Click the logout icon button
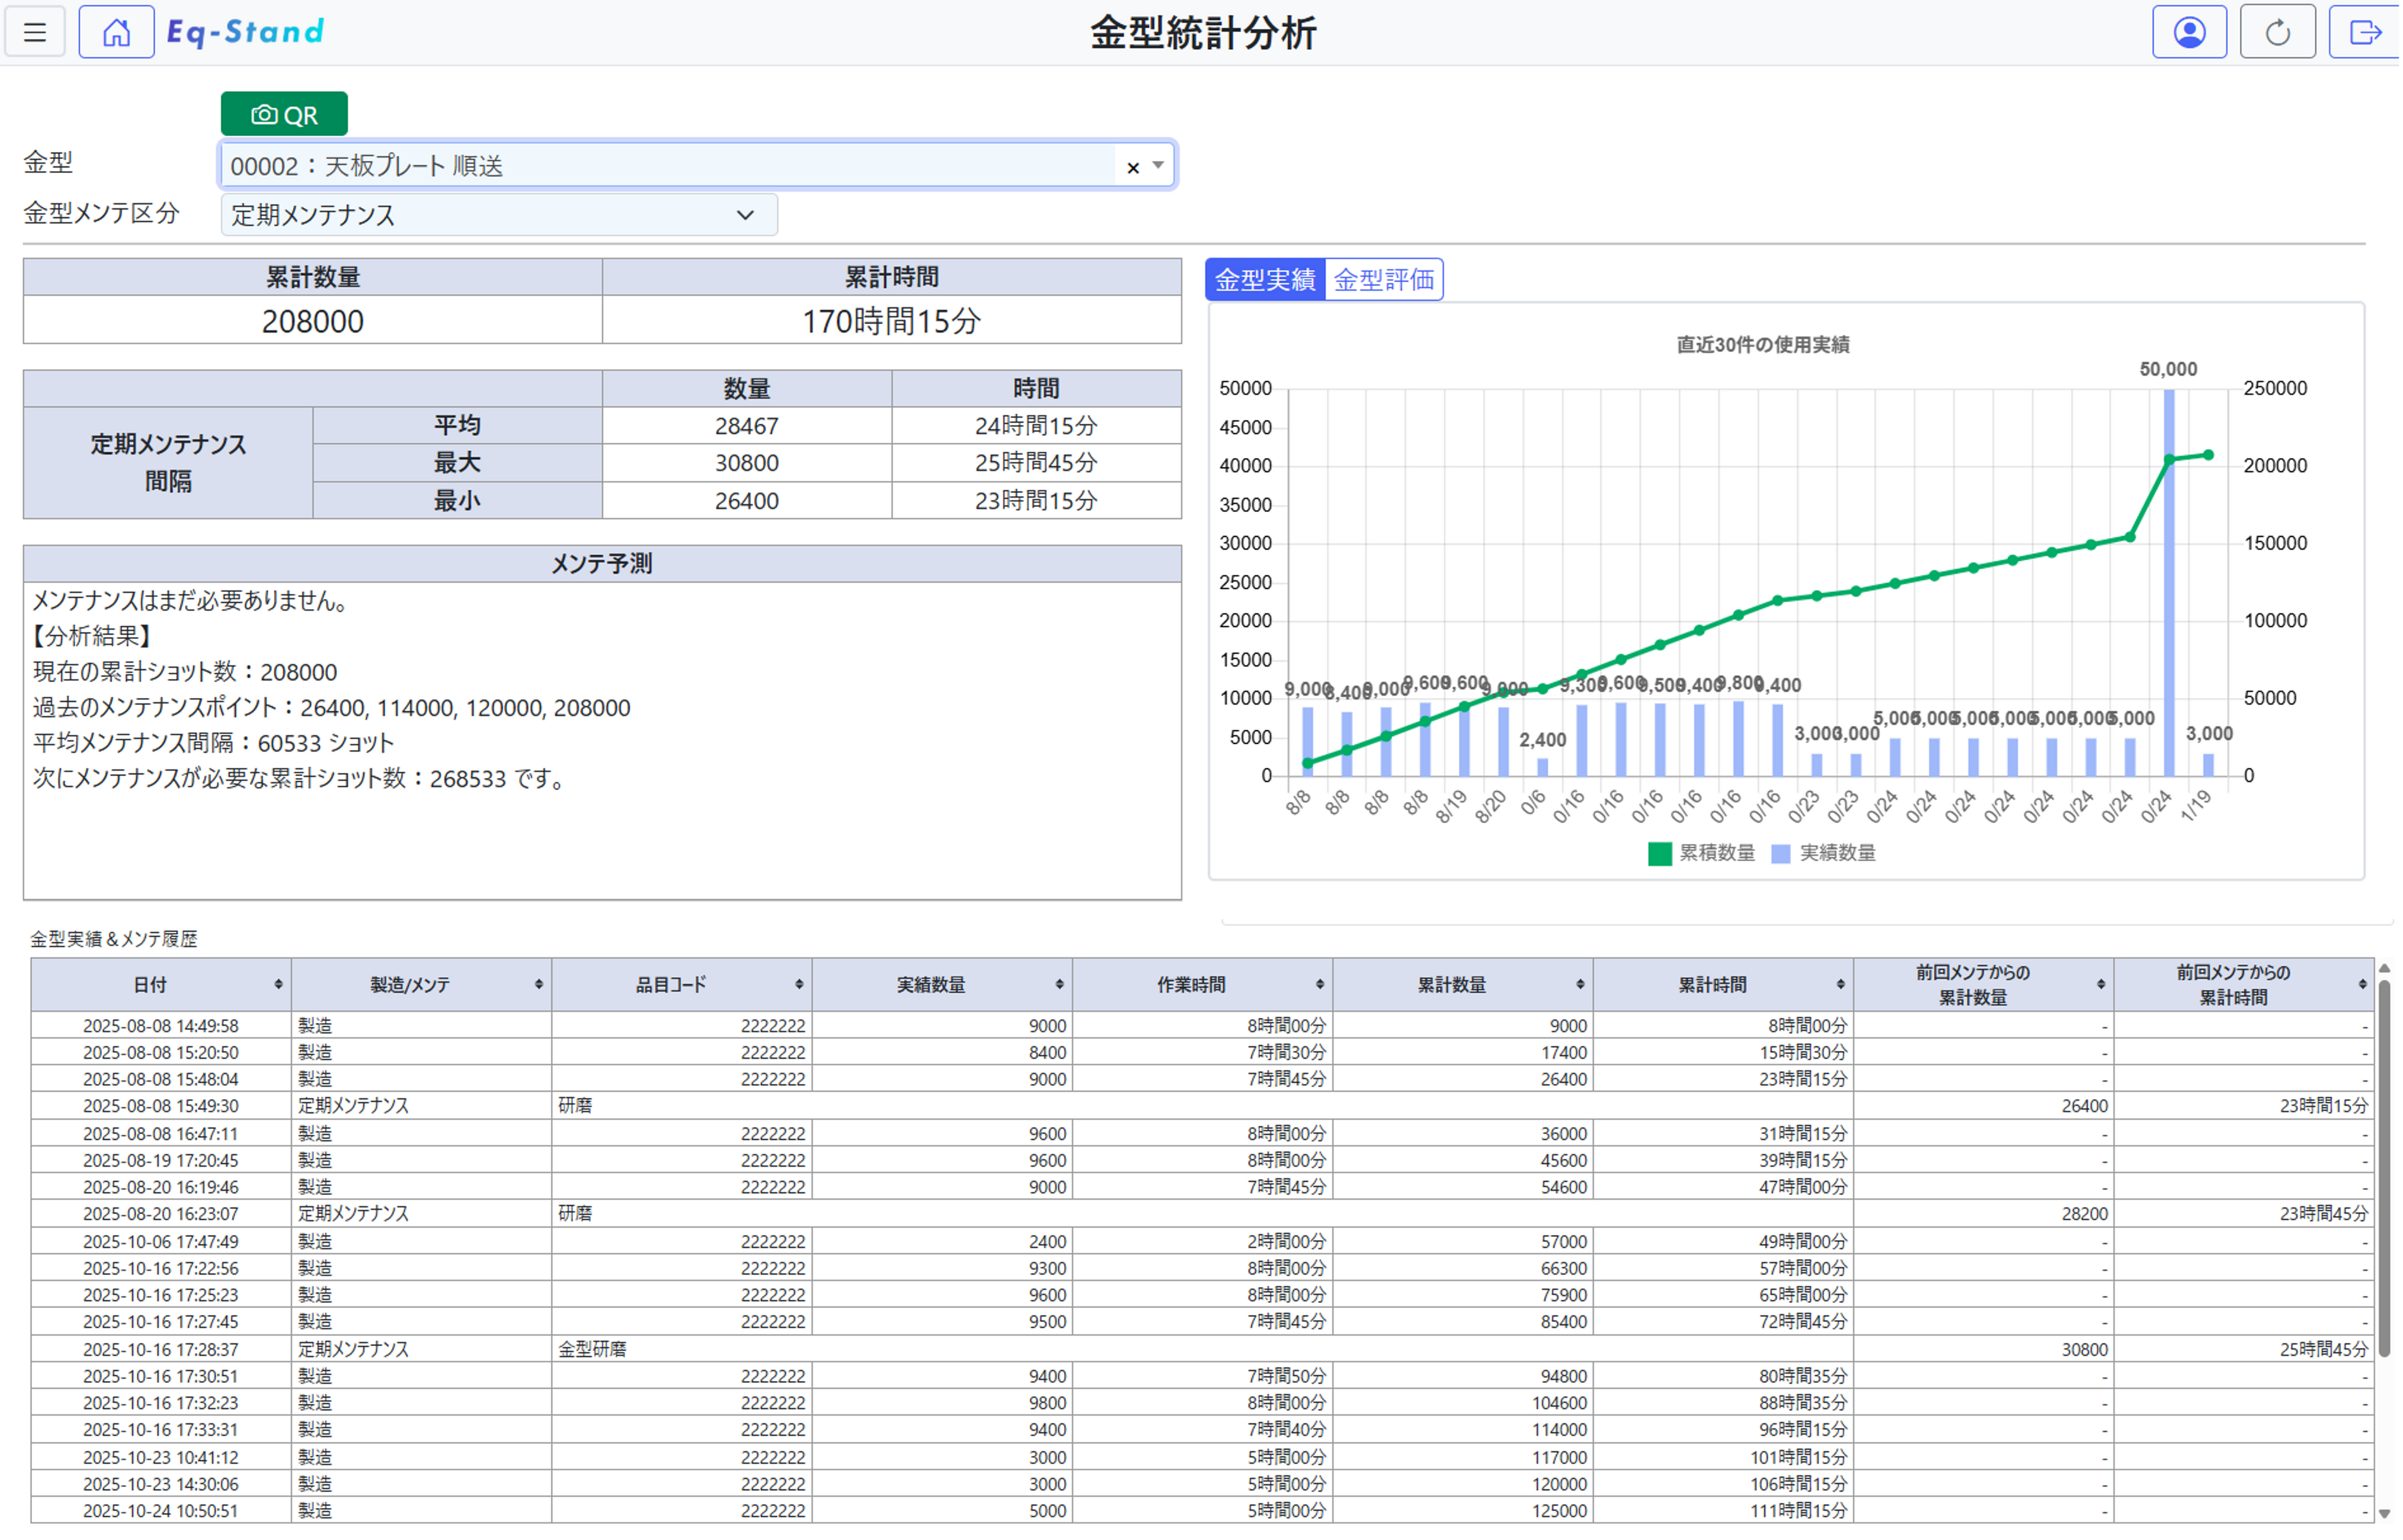The image size is (2403, 1540). [2365, 32]
